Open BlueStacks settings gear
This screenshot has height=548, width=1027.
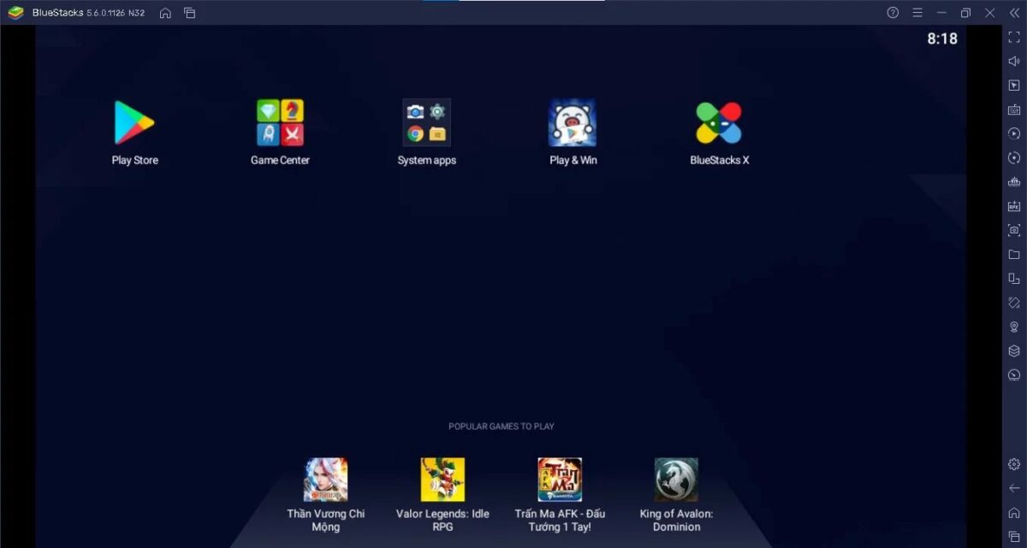pos(1014,464)
